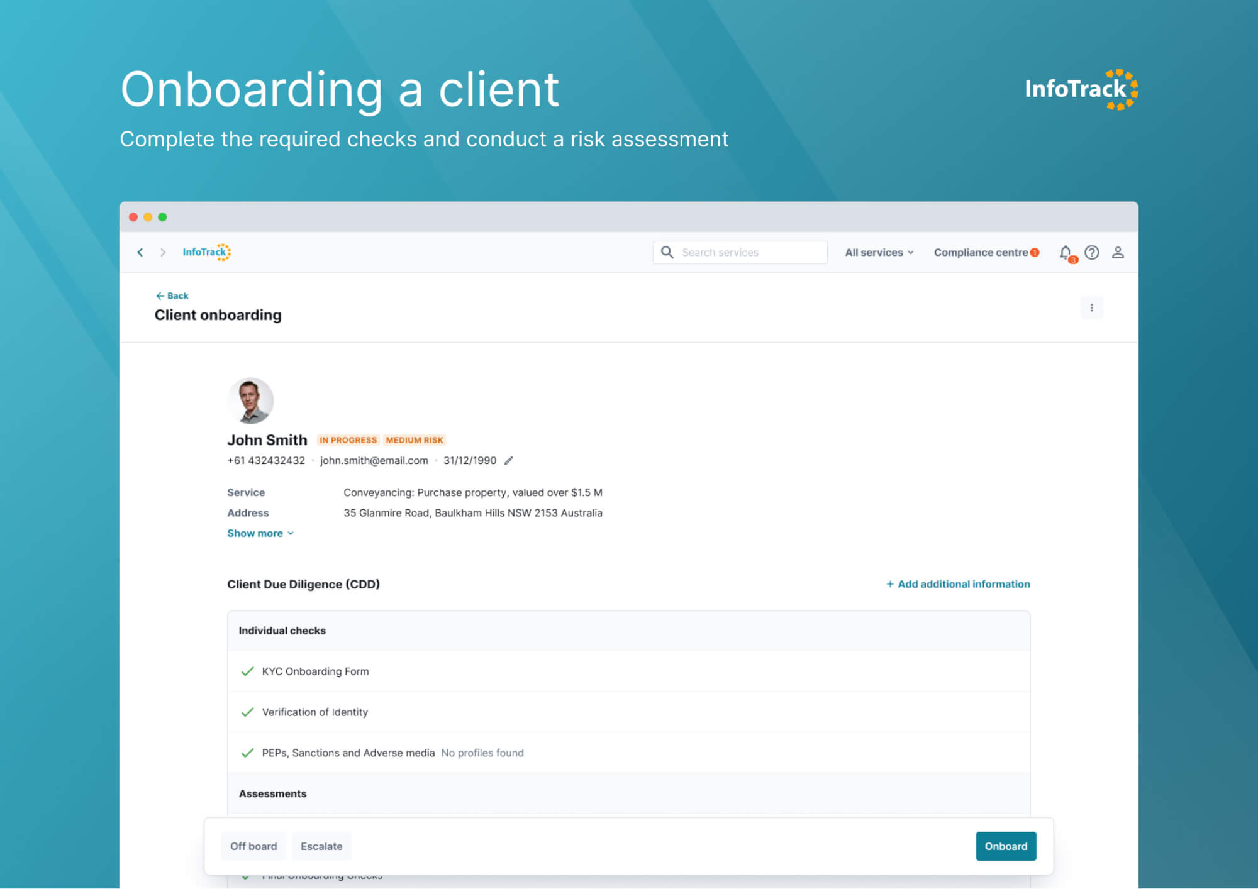Open the notifications bell icon

[1067, 253]
